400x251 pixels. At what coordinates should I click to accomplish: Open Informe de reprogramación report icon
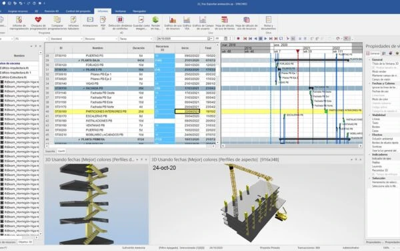[x=19, y=19]
